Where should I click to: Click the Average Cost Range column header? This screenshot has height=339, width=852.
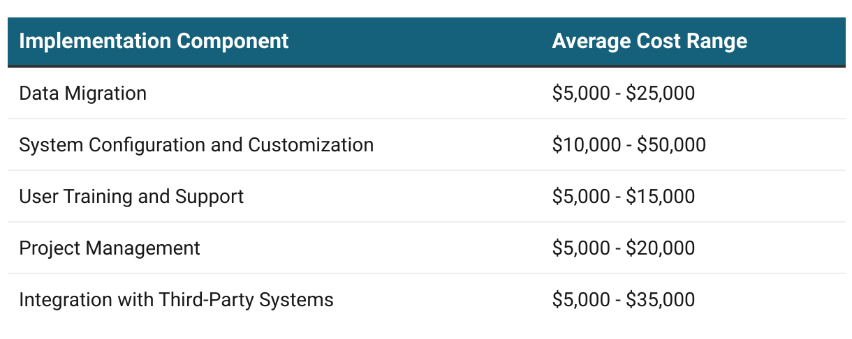[649, 41]
